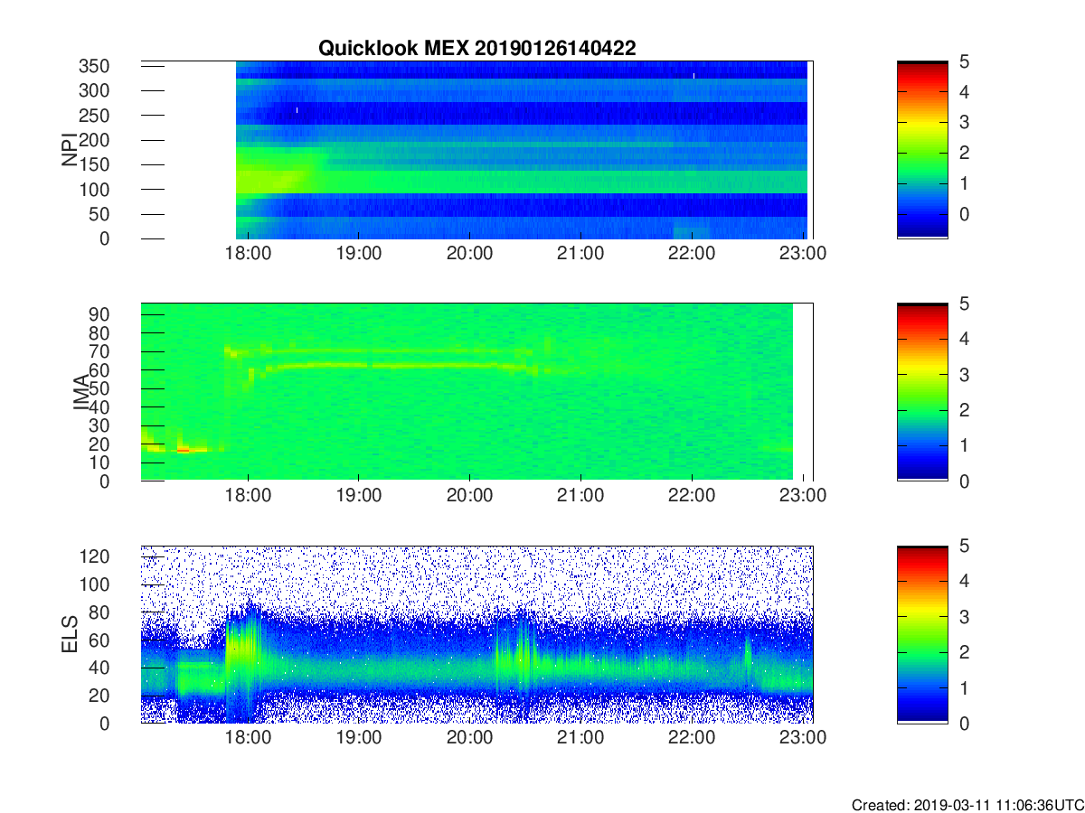Viewport: 1085px width, 813px height.
Task: Click the 19:00 tick under NPI plot
Action: 359,254
